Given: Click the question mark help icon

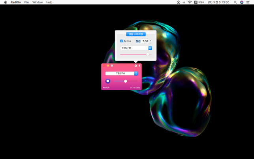Looking at the screenshot, I should click(139, 66).
